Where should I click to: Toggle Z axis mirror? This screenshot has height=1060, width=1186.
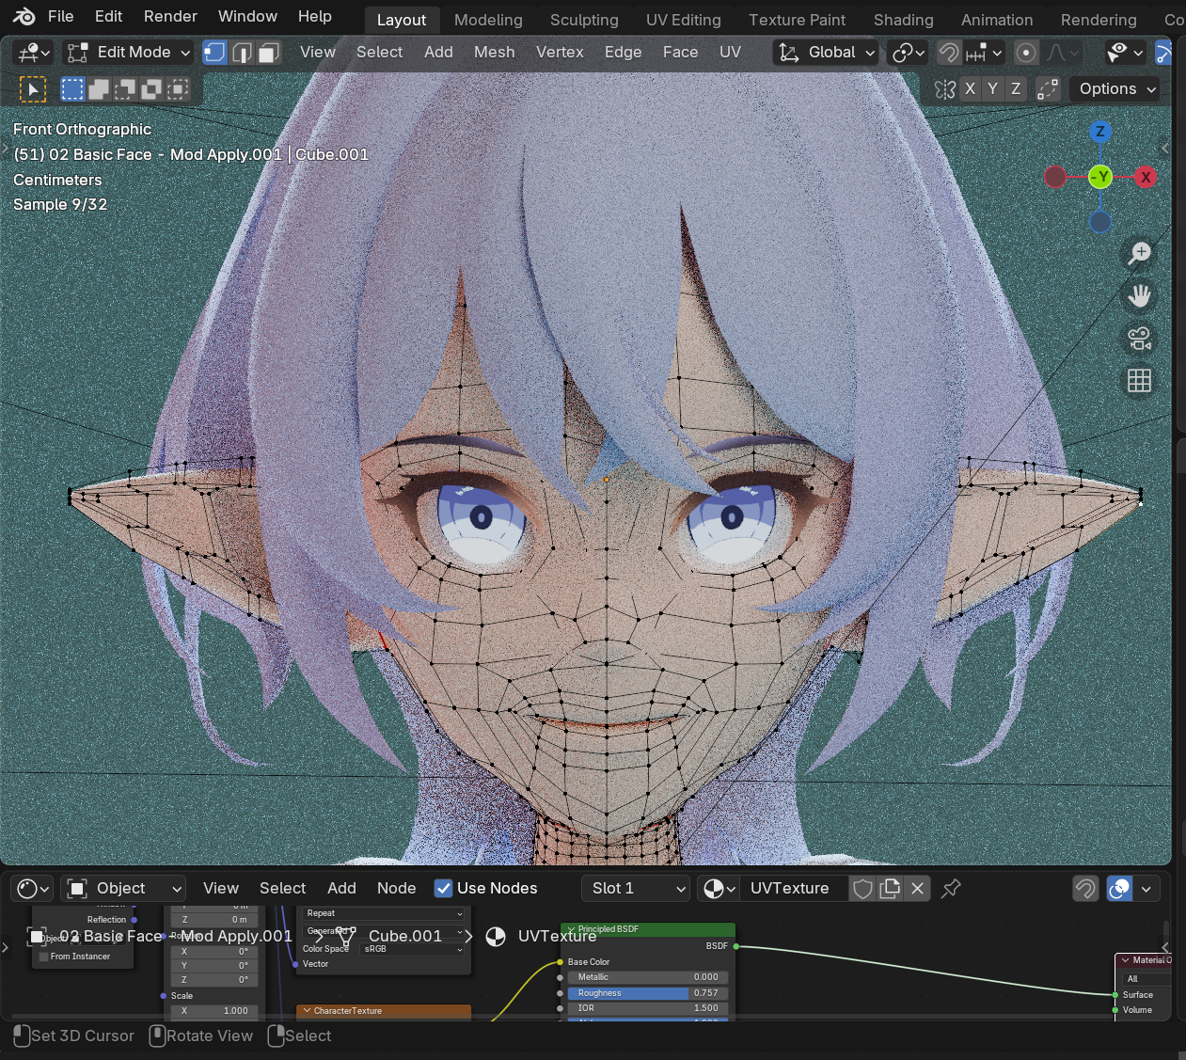pyautogui.click(x=1016, y=89)
